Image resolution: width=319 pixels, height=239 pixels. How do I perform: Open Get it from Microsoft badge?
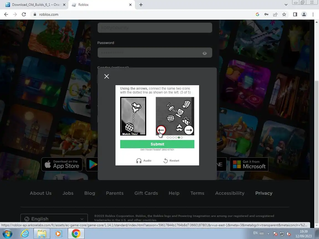tap(249, 164)
